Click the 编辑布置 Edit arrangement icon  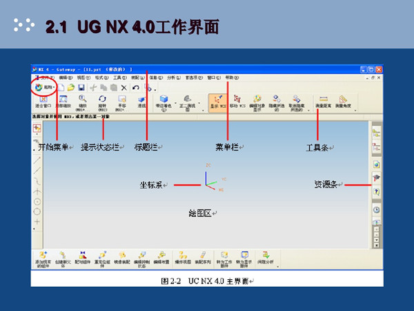[161, 258]
